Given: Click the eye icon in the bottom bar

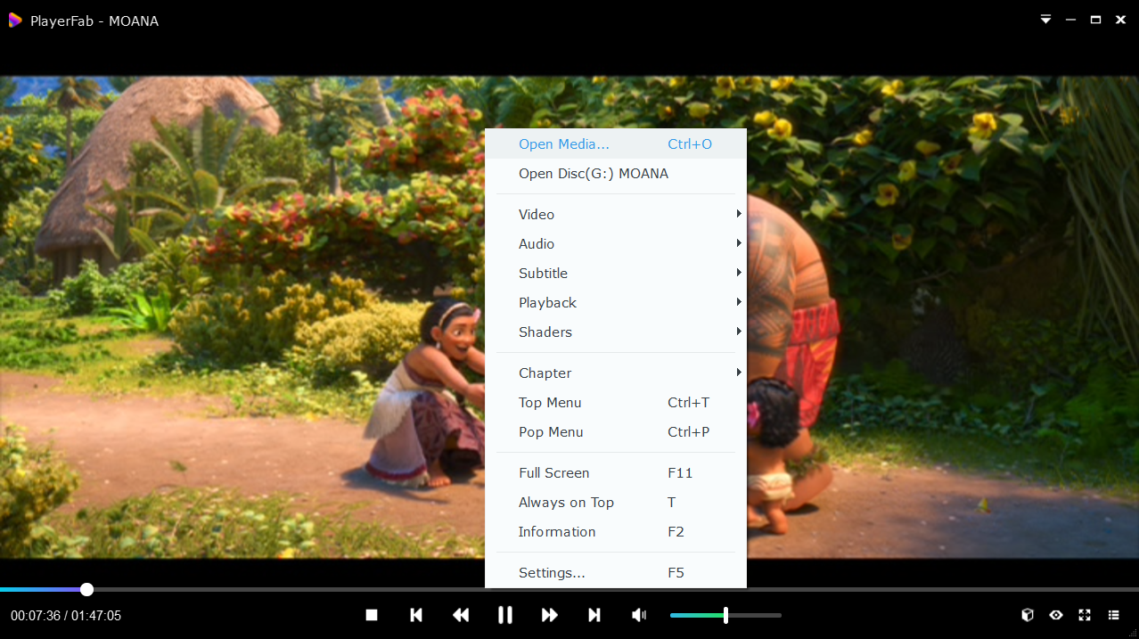Looking at the screenshot, I should (x=1056, y=615).
